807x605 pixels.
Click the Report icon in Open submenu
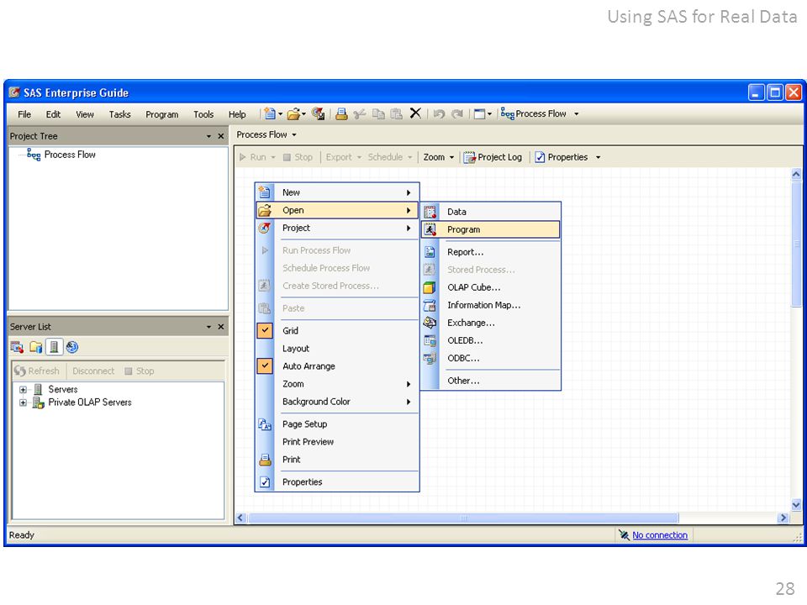tap(430, 252)
